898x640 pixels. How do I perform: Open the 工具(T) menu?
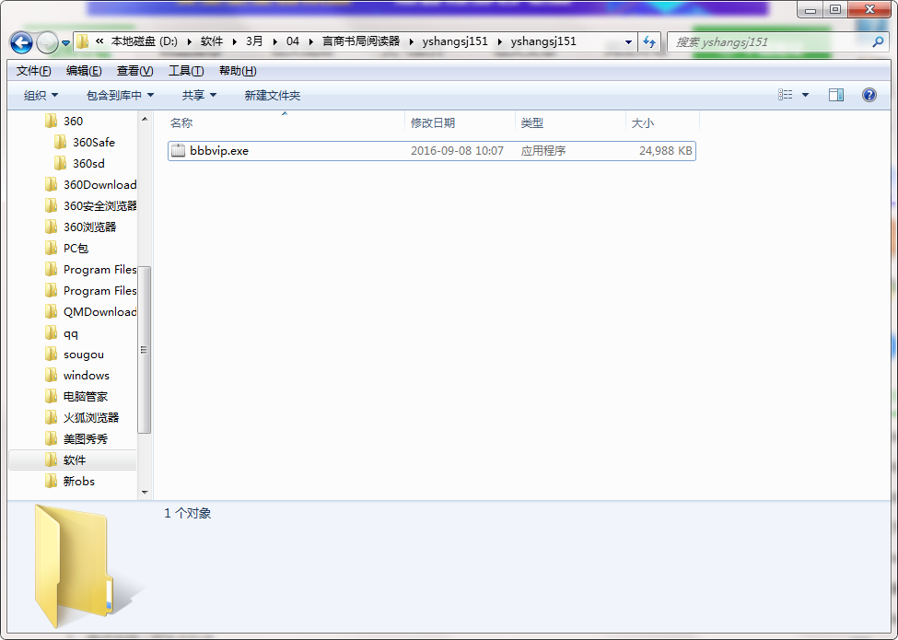coord(186,71)
